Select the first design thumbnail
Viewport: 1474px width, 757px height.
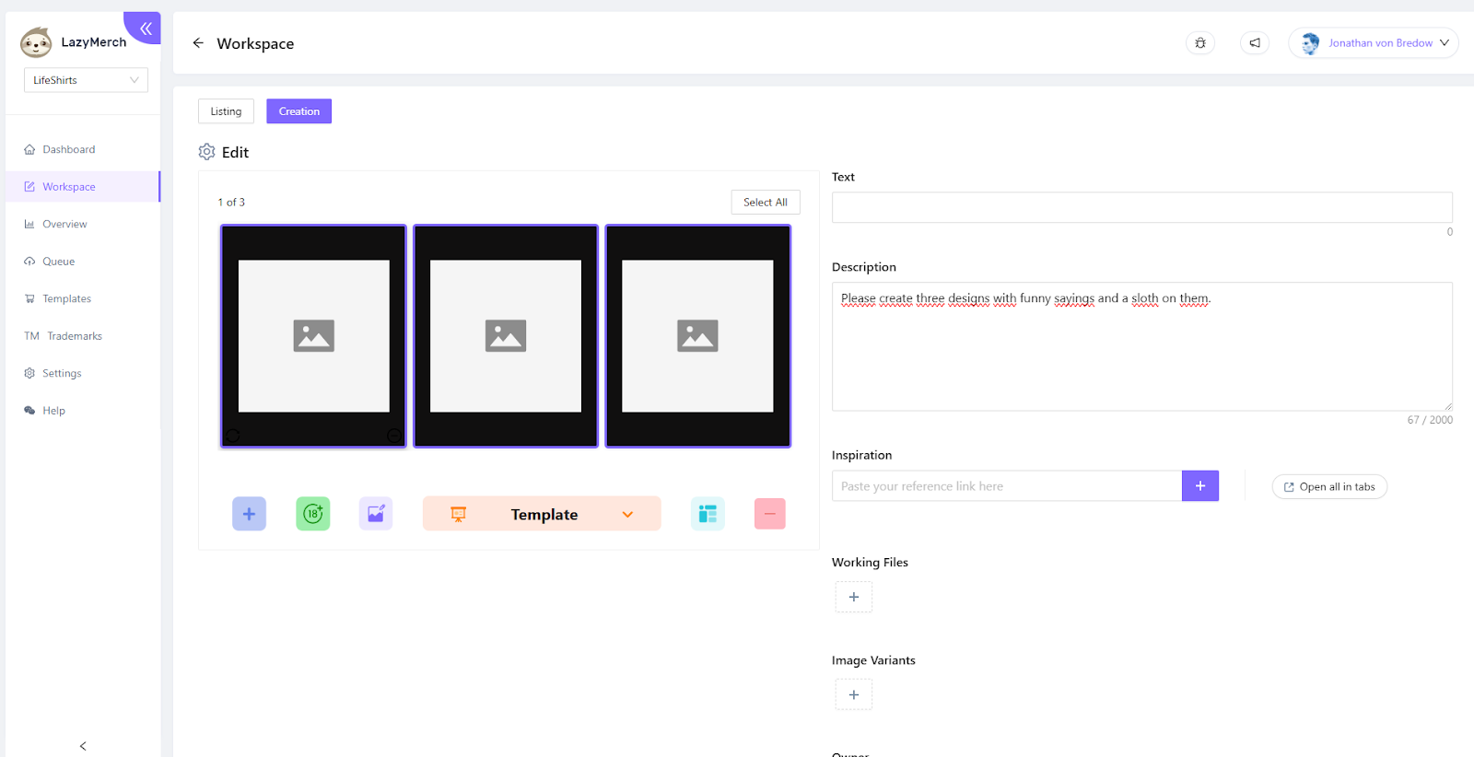313,336
